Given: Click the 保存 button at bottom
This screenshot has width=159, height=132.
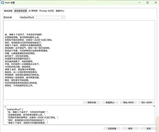Looking at the screenshot, I should click(130, 129).
